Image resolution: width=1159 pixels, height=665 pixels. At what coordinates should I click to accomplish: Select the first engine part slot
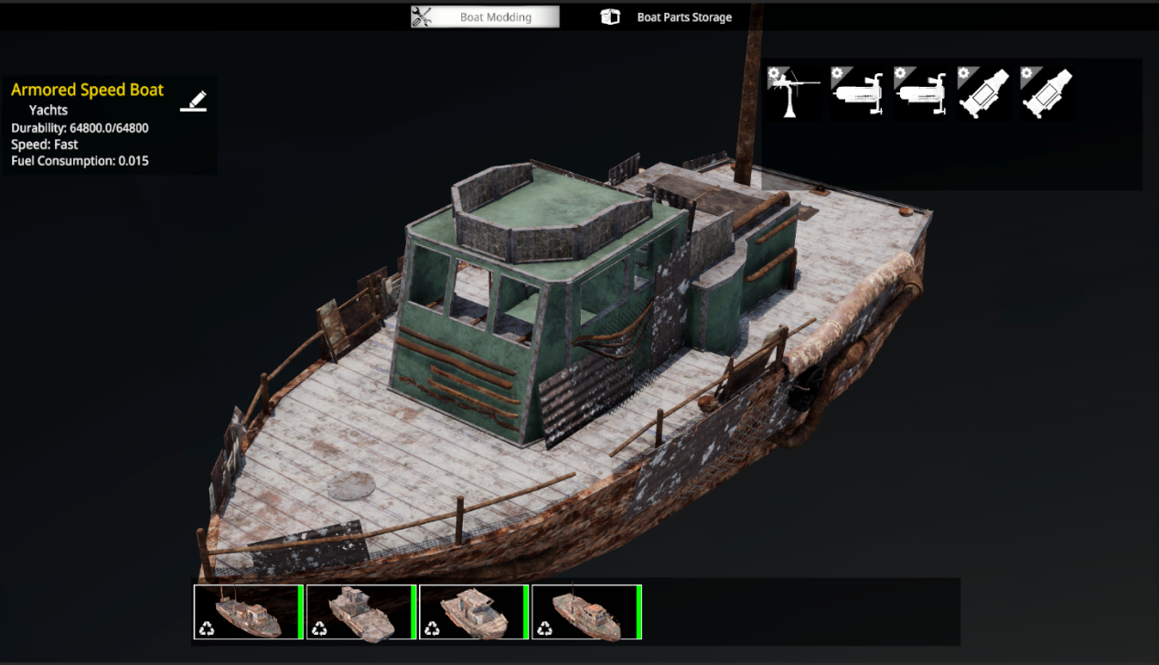tap(857, 92)
